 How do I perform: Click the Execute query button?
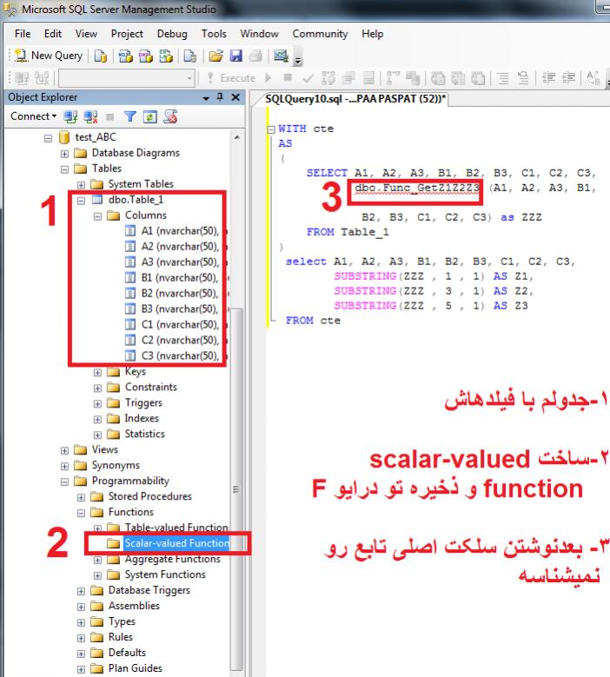click(231, 78)
